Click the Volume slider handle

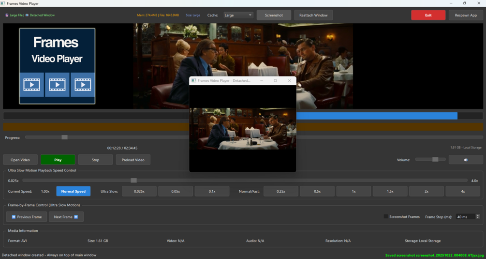click(435, 159)
